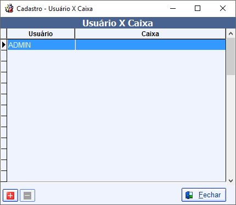Select the ADMIN user cell
Image resolution: width=236 pixels, height=205 pixels.
pyautogui.click(x=41, y=45)
